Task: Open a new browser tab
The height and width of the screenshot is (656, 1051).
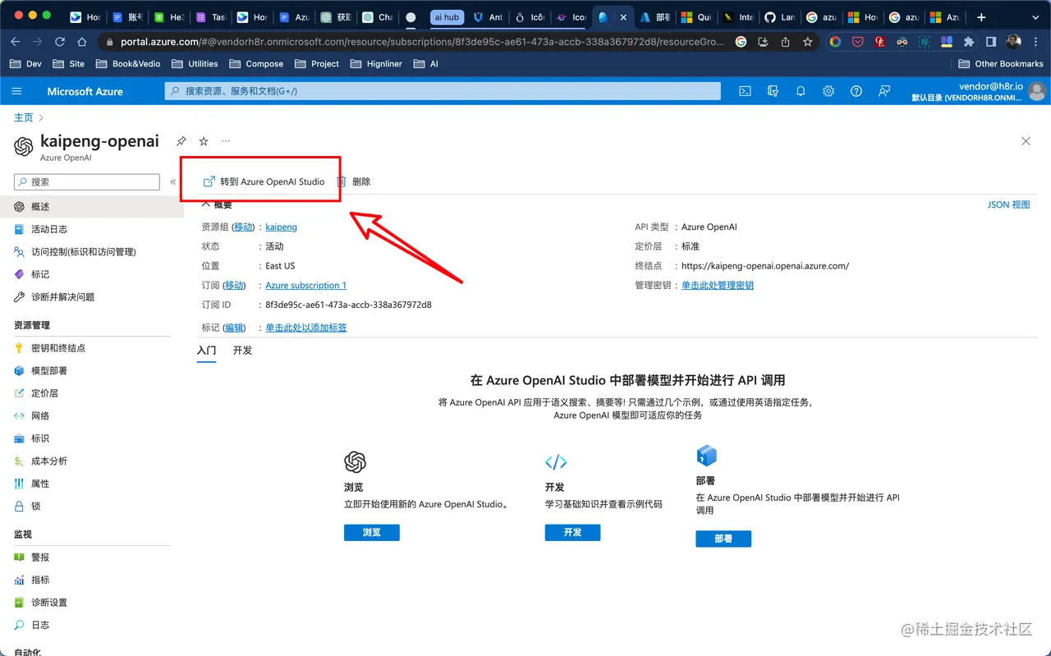Action: click(x=981, y=16)
